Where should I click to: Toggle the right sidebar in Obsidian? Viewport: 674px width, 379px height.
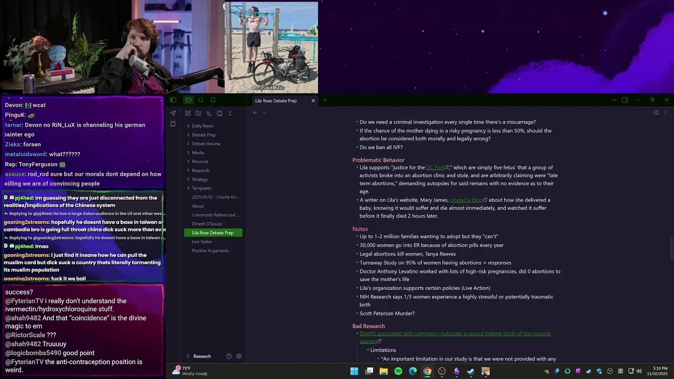point(625,100)
